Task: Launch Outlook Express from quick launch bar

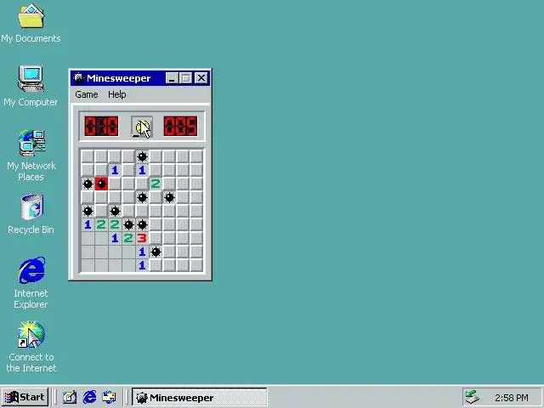Action: (110, 397)
